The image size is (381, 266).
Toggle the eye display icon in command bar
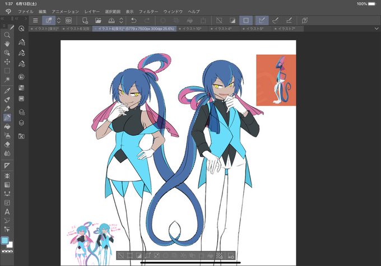coord(68,20)
